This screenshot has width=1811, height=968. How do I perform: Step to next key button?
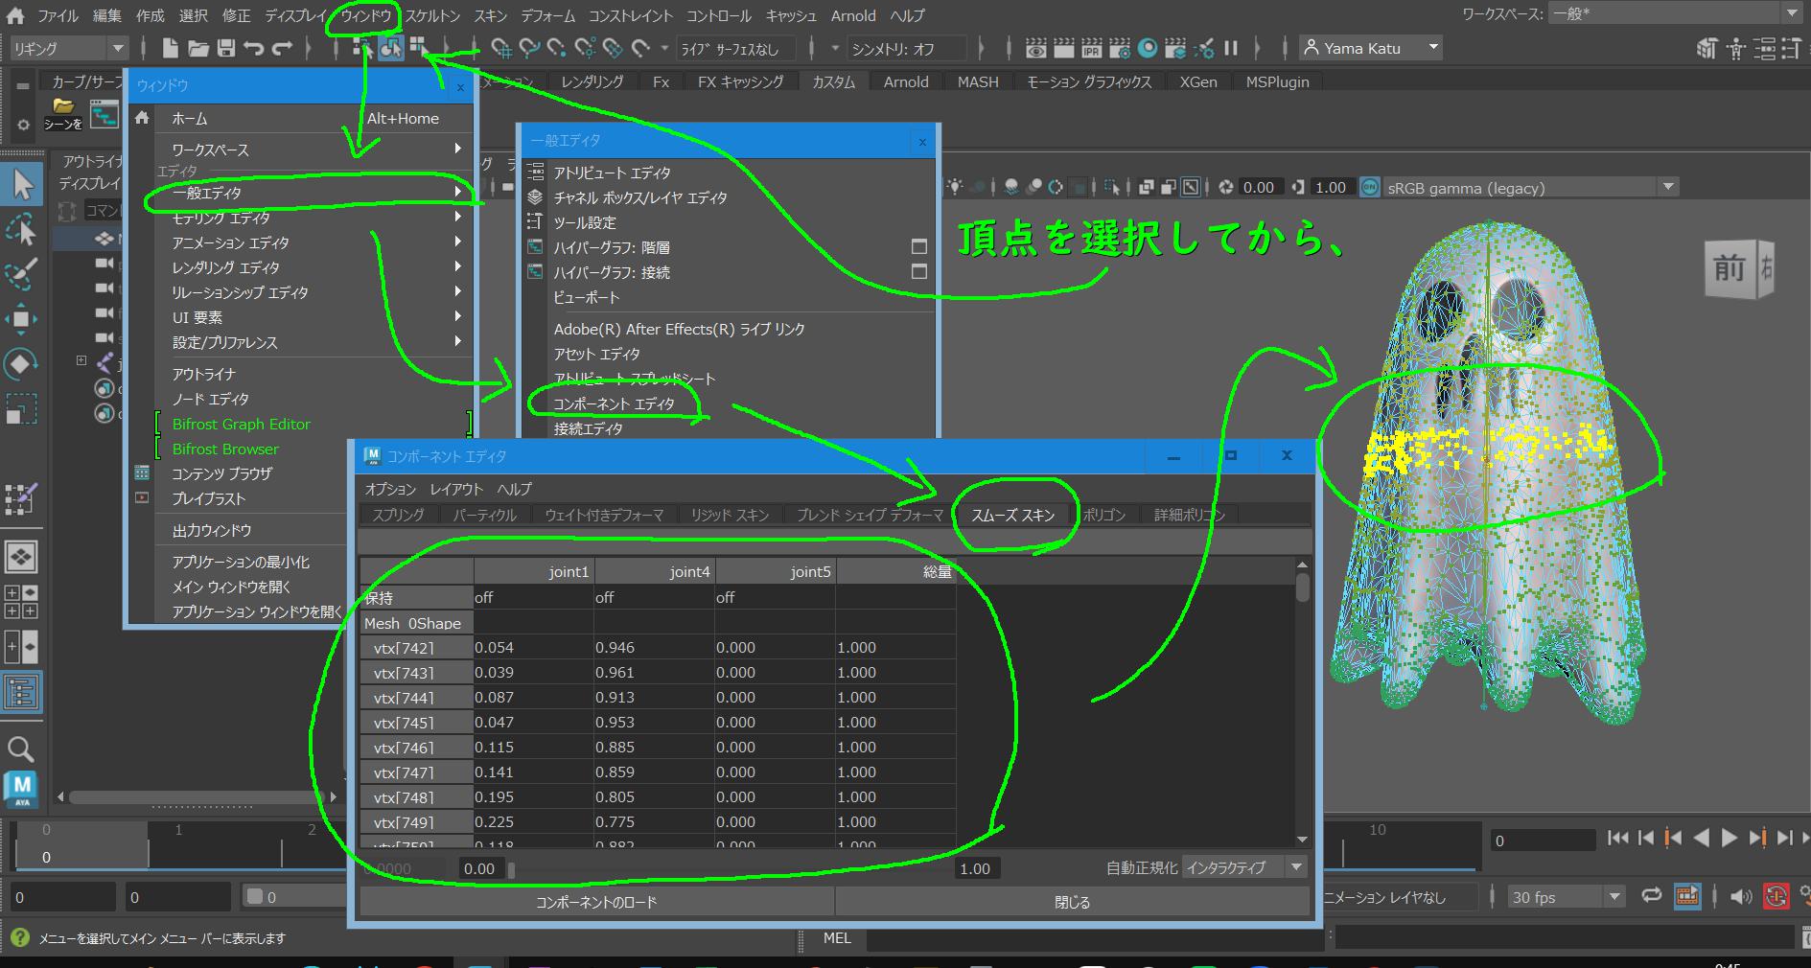(1756, 838)
